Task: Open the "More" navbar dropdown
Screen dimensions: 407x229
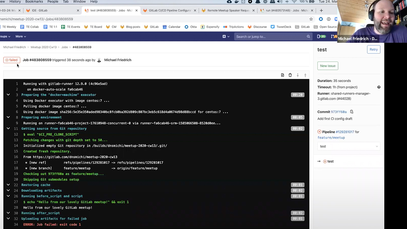Action: coord(21,37)
